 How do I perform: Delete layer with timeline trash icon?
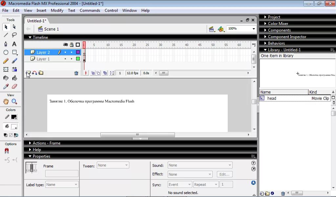(x=76, y=73)
